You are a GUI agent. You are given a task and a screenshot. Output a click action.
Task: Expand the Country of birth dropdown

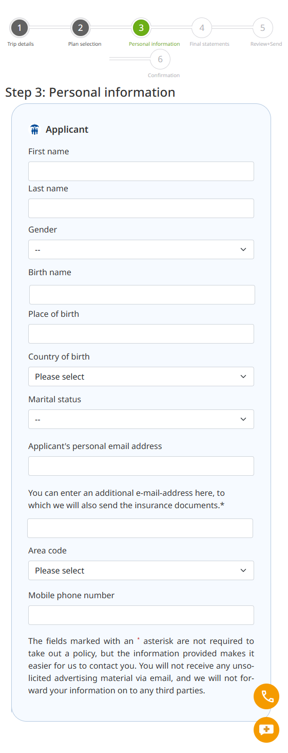point(141,377)
